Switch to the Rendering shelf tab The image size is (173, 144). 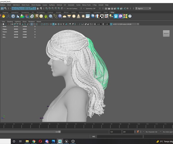(25, 12)
